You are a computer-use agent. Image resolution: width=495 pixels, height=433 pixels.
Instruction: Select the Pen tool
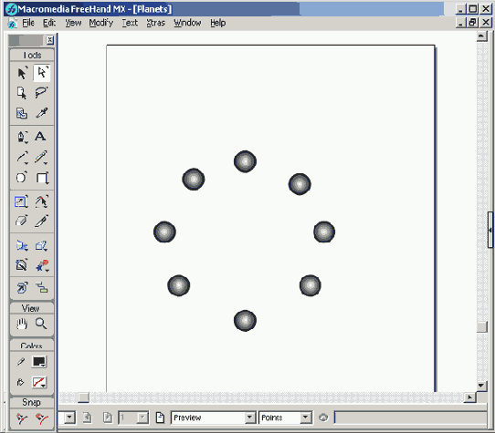pyautogui.click(x=22, y=137)
